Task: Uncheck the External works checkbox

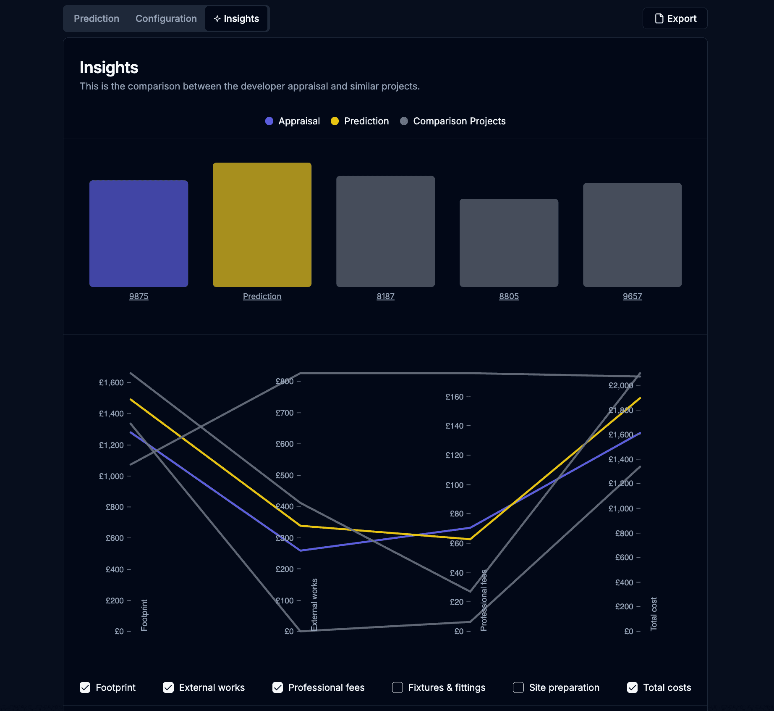Action: coord(168,687)
